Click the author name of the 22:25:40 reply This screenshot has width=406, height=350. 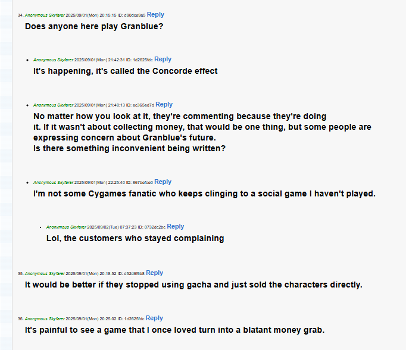(53, 183)
